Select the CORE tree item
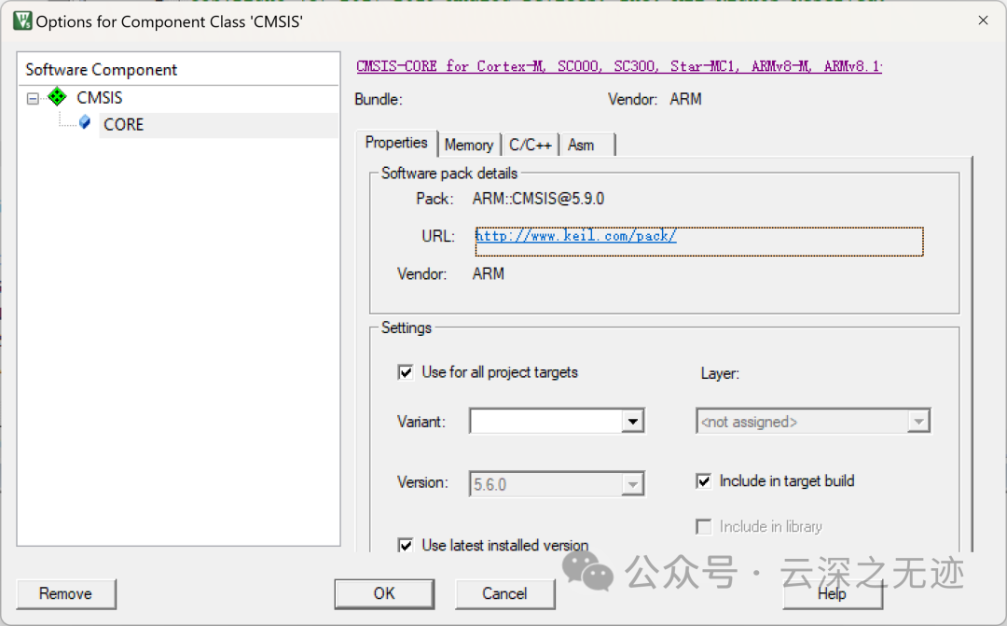The image size is (1007, 626). [124, 125]
